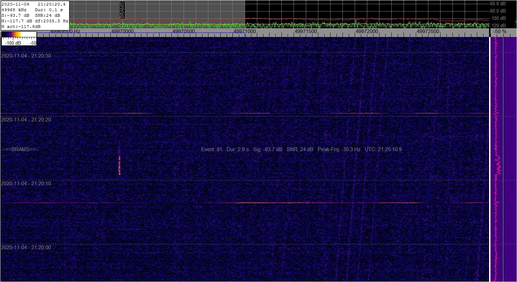This screenshot has height=282, width=517.
Task: Click the 21:20:20.4 timestamp in info box
Action: 52,4
